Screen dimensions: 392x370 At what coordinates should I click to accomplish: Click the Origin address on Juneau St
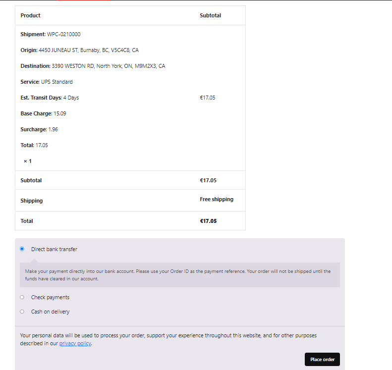tap(88, 50)
